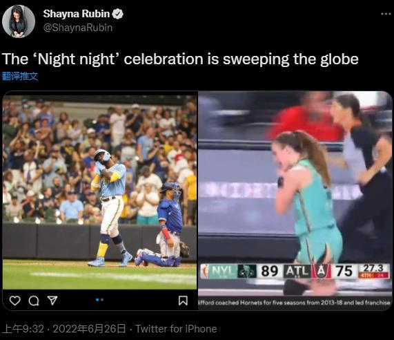Tap the heart like icon
This screenshot has width=394, height=340.
pyautogui.click(x=14, y=301)
